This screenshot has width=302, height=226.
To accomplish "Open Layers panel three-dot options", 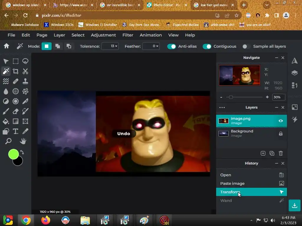I will click(222, 107).
